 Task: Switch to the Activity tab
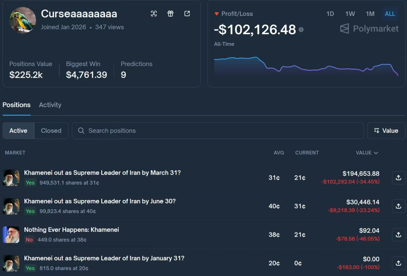(50, 105)
